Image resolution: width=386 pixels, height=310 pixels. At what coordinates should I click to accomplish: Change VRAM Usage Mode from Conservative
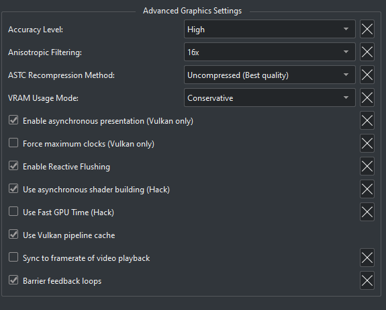pyautogui.click(x=270, y=98)
